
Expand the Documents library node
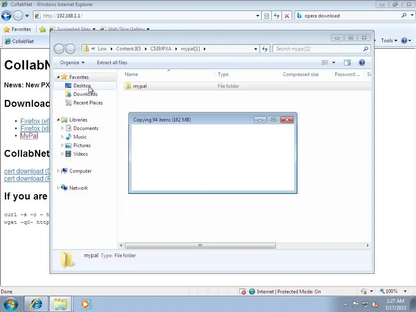62,128
